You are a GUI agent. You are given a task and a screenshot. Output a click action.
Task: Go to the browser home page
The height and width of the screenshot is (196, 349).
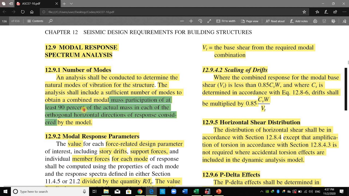coord(32,12)
